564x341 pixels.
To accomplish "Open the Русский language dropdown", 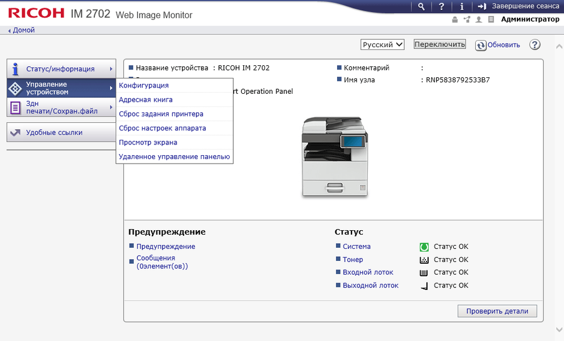I will pos(383,44).
